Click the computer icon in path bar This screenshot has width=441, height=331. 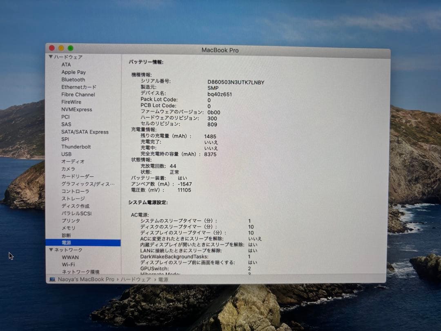click(52, 279)
